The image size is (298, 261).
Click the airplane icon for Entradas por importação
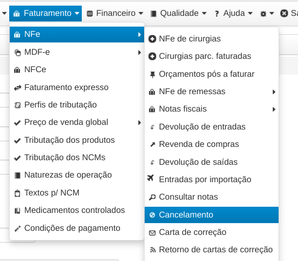(x=150, y=178)
